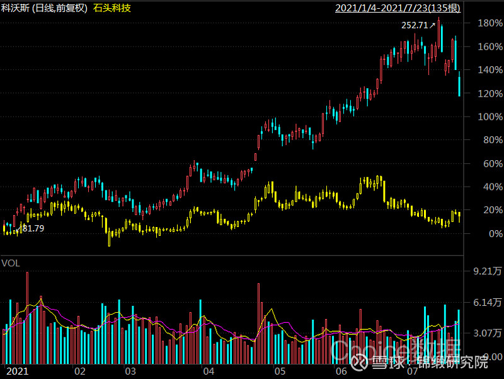504x379 pixels.
Task: Click the highest candlestick at the 252.71 peak
Action: point(438,33)
